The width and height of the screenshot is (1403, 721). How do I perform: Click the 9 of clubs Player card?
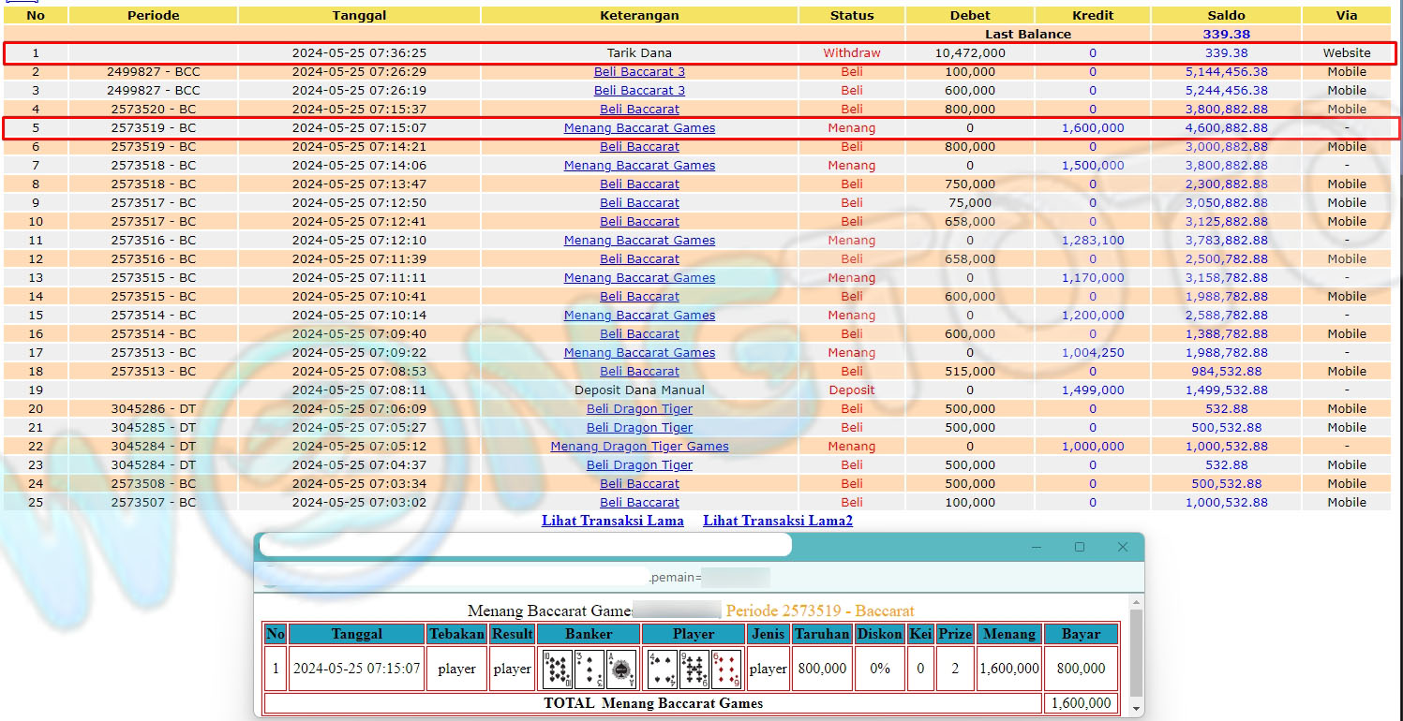point(694,669)
